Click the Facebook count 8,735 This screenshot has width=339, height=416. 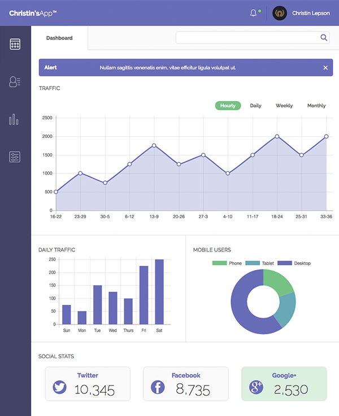pos(193,390)
